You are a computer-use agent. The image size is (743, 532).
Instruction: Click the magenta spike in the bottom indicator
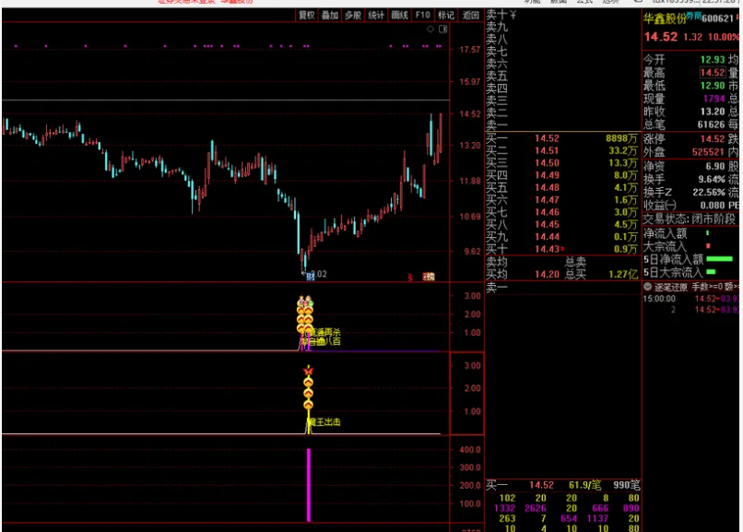tap(309, 485)
